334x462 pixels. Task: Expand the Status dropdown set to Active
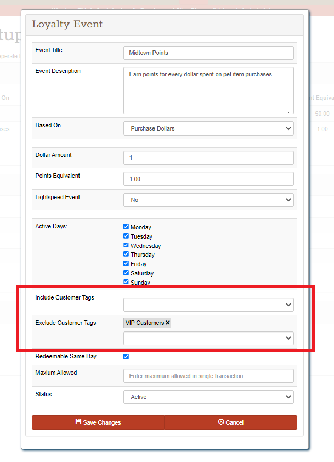point(208,397)
